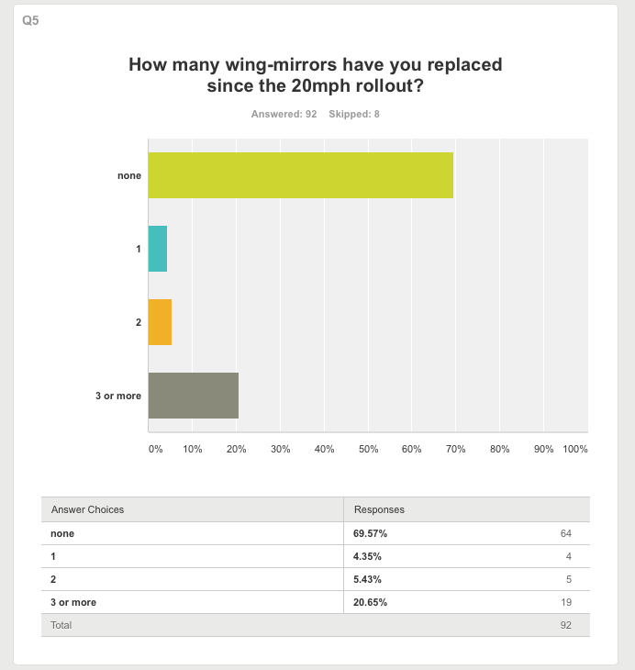The height and width of the screenshot is (670, 635).
Task: Click the 'Responses' column header
Action: (x=379, y=509)
